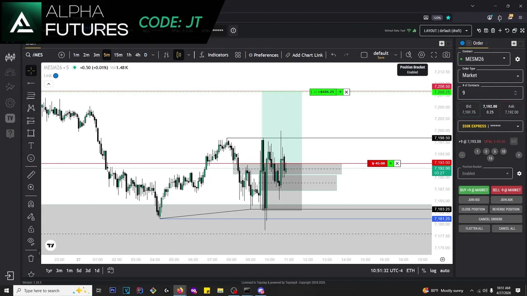The width and height of the screenshot is (527, 296).
Task: Undo the last chart action
Action: click(x=333, y=55)
